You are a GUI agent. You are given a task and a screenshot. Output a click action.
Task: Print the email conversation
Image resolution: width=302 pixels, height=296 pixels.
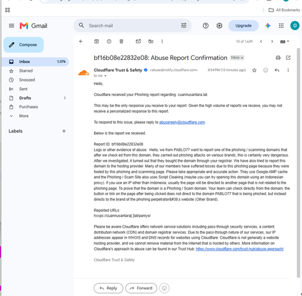pos(278,58)
